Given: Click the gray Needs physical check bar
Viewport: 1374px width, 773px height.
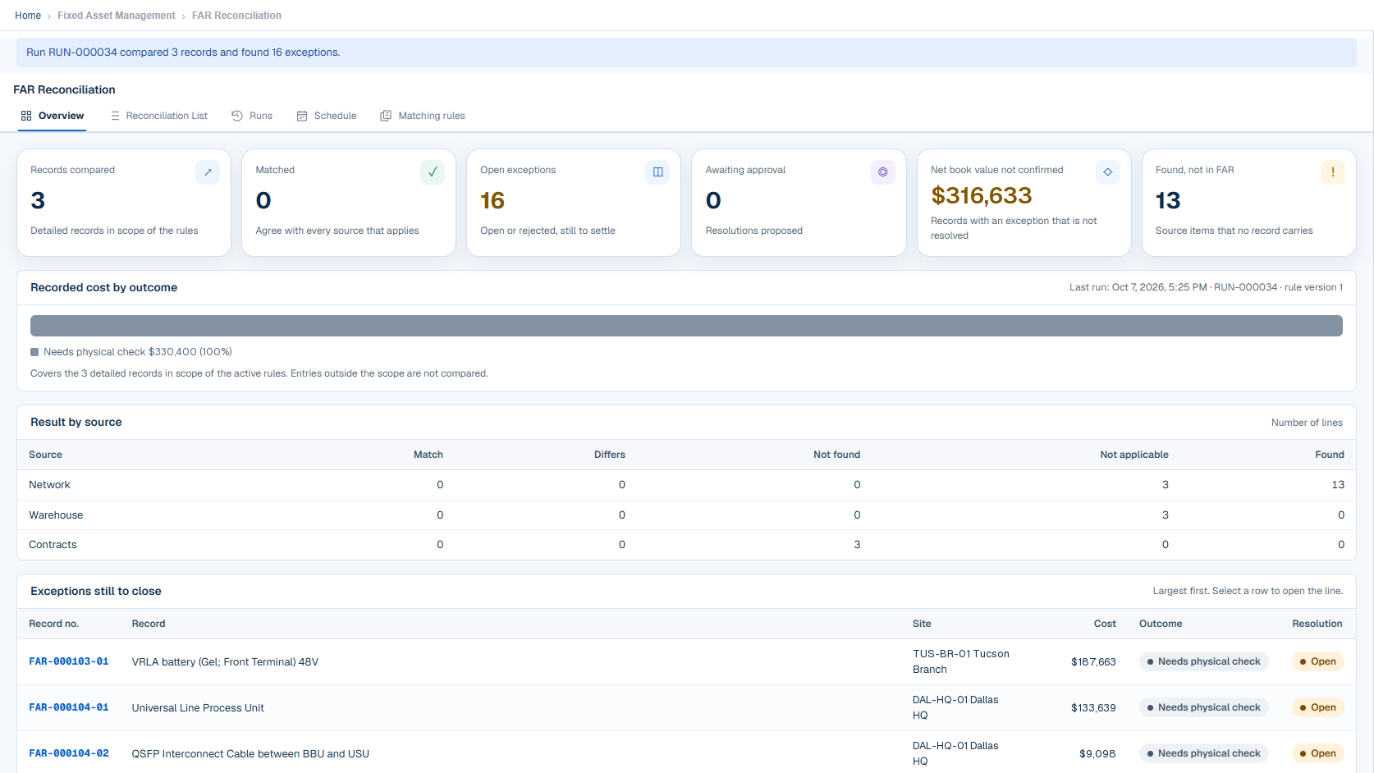Looking at the screenshot, I should (x=686, y=326).
